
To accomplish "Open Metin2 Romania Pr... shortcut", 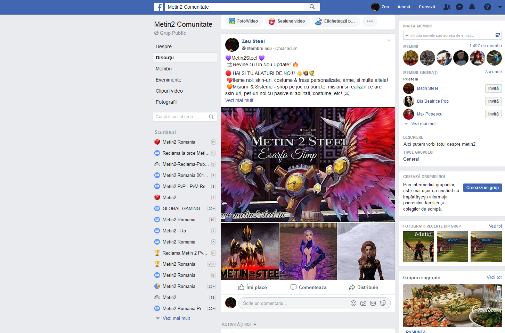I will (185, 308).
